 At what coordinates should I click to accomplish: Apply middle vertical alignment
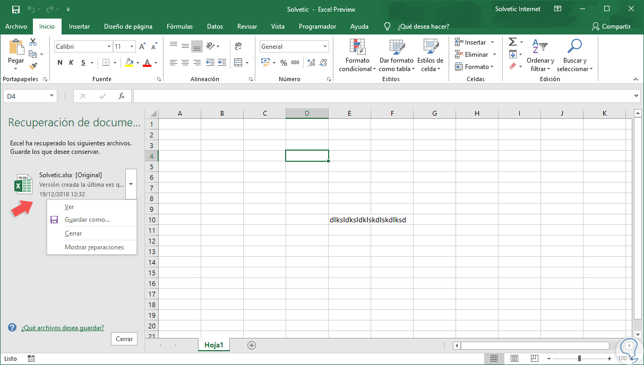pos(185,46)
